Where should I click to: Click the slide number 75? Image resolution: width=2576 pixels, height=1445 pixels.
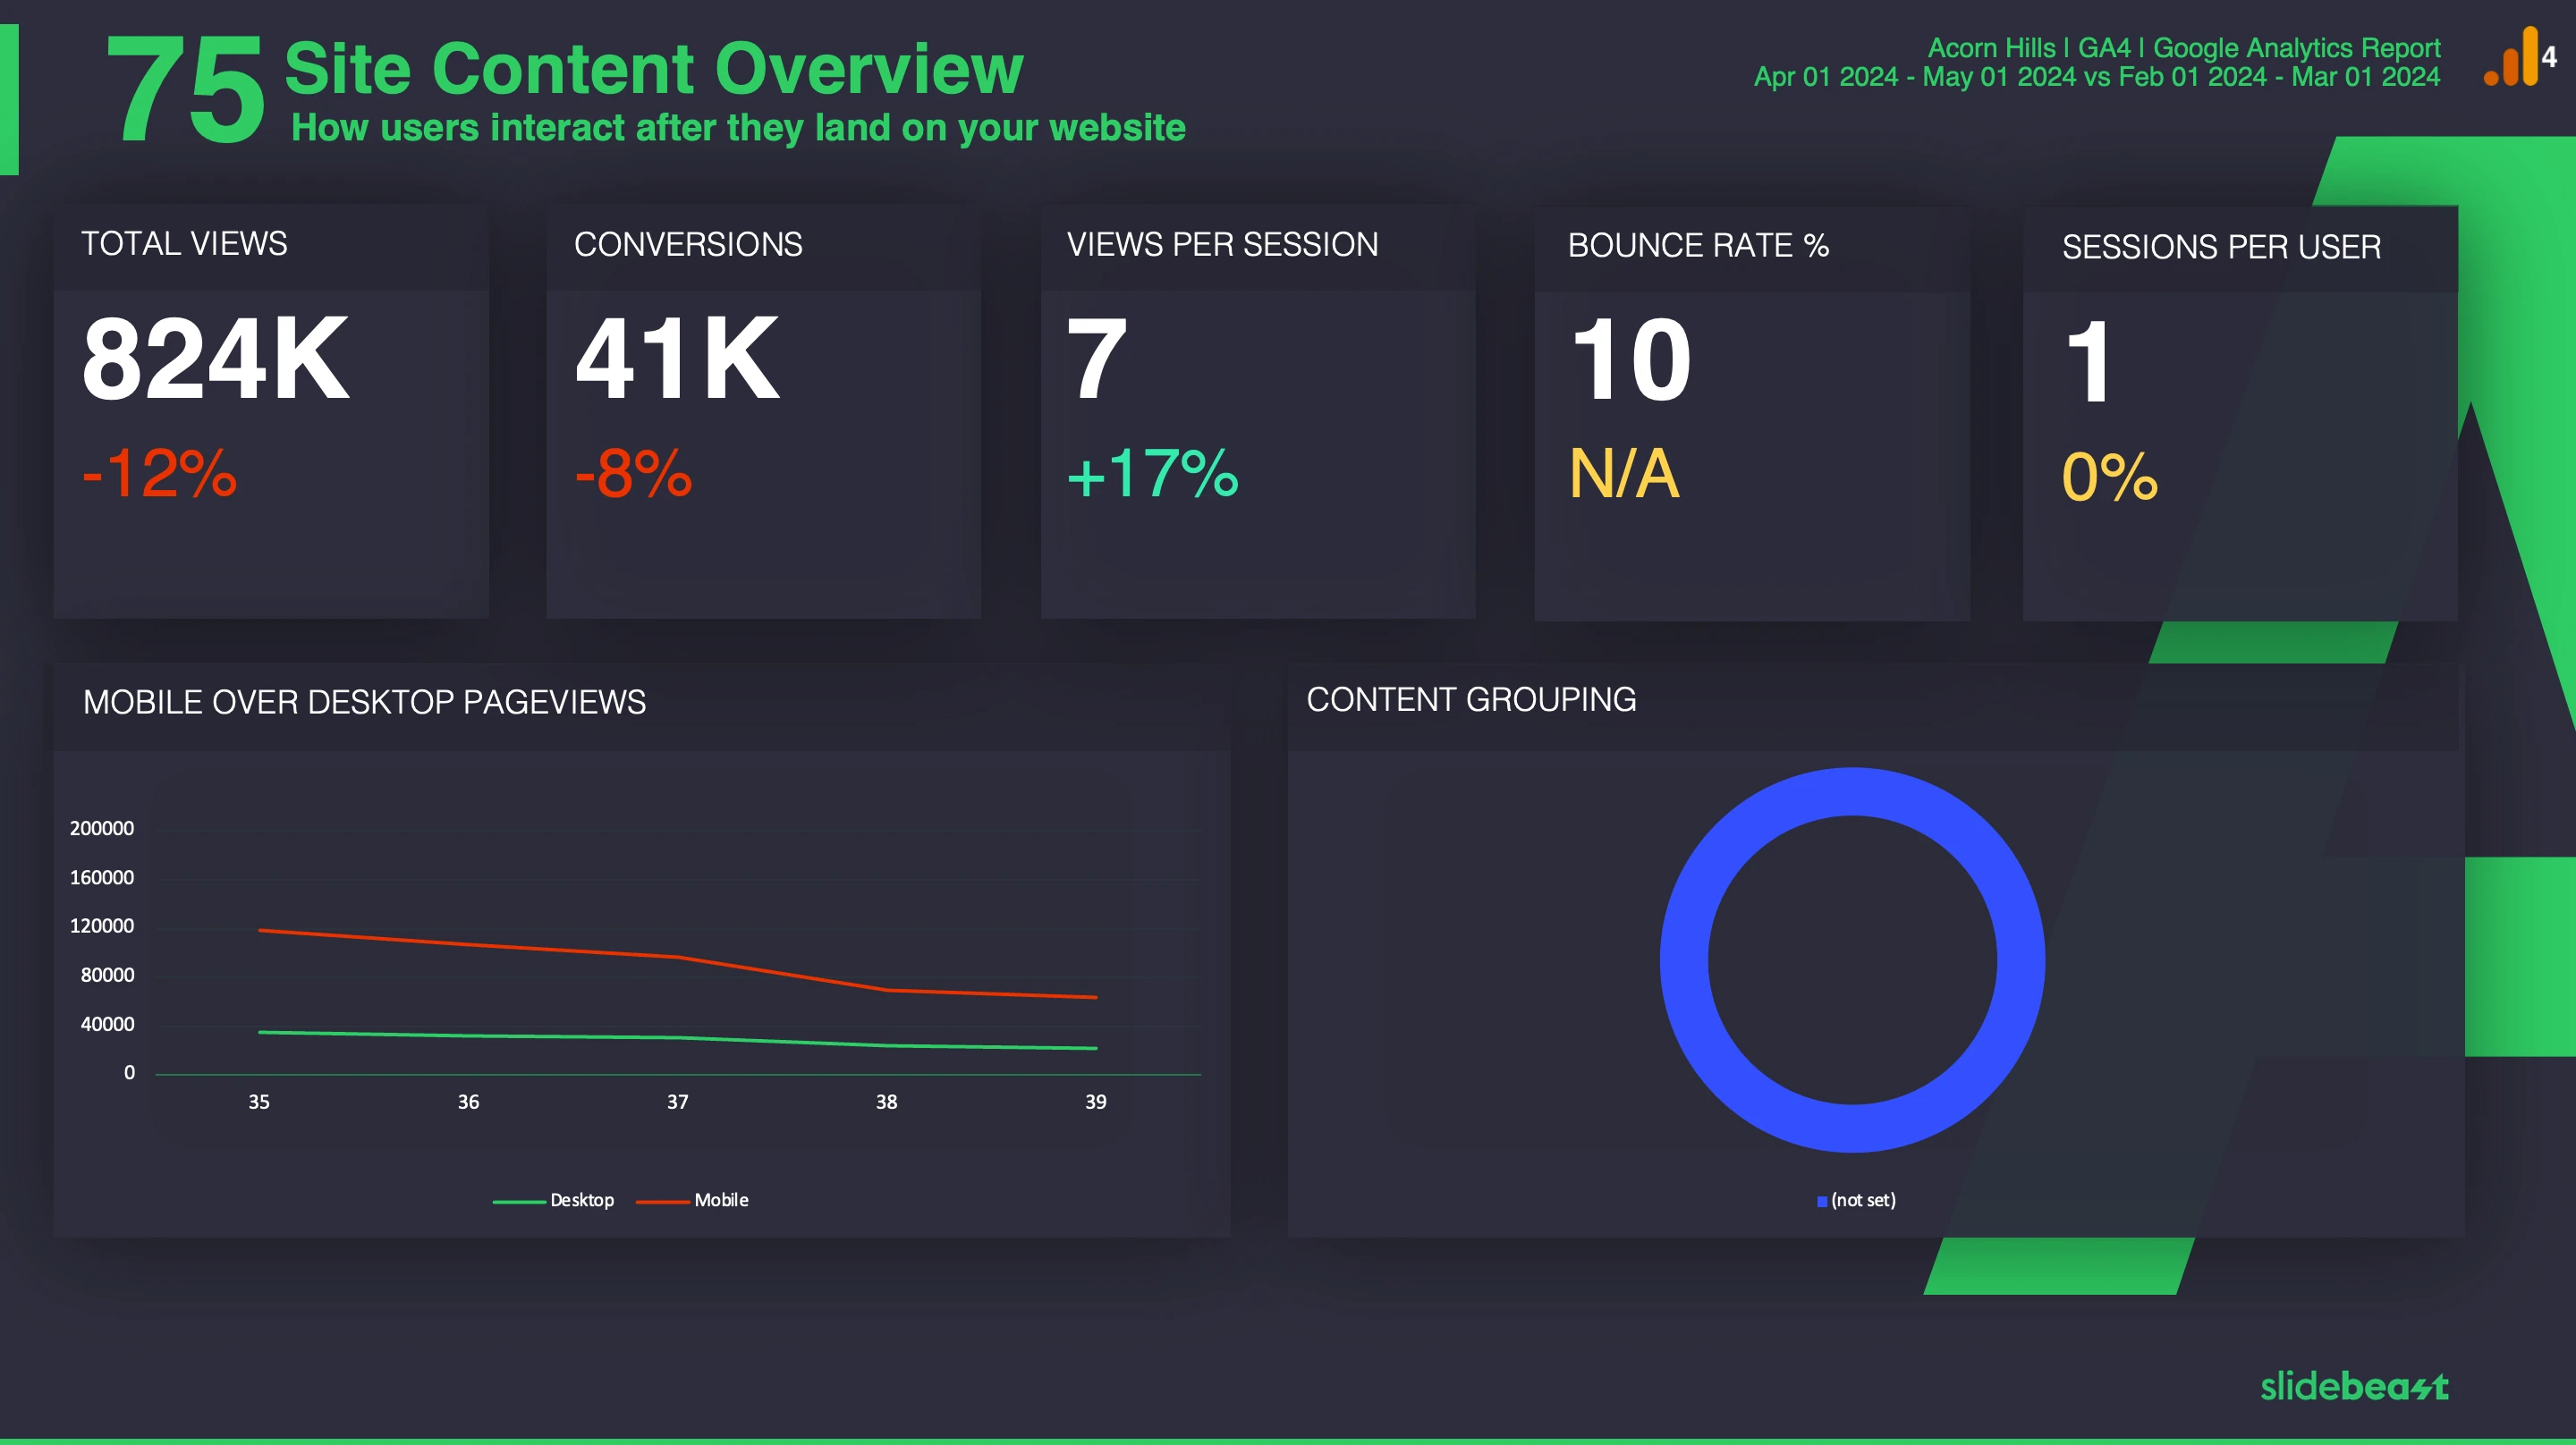coord(185,89)
